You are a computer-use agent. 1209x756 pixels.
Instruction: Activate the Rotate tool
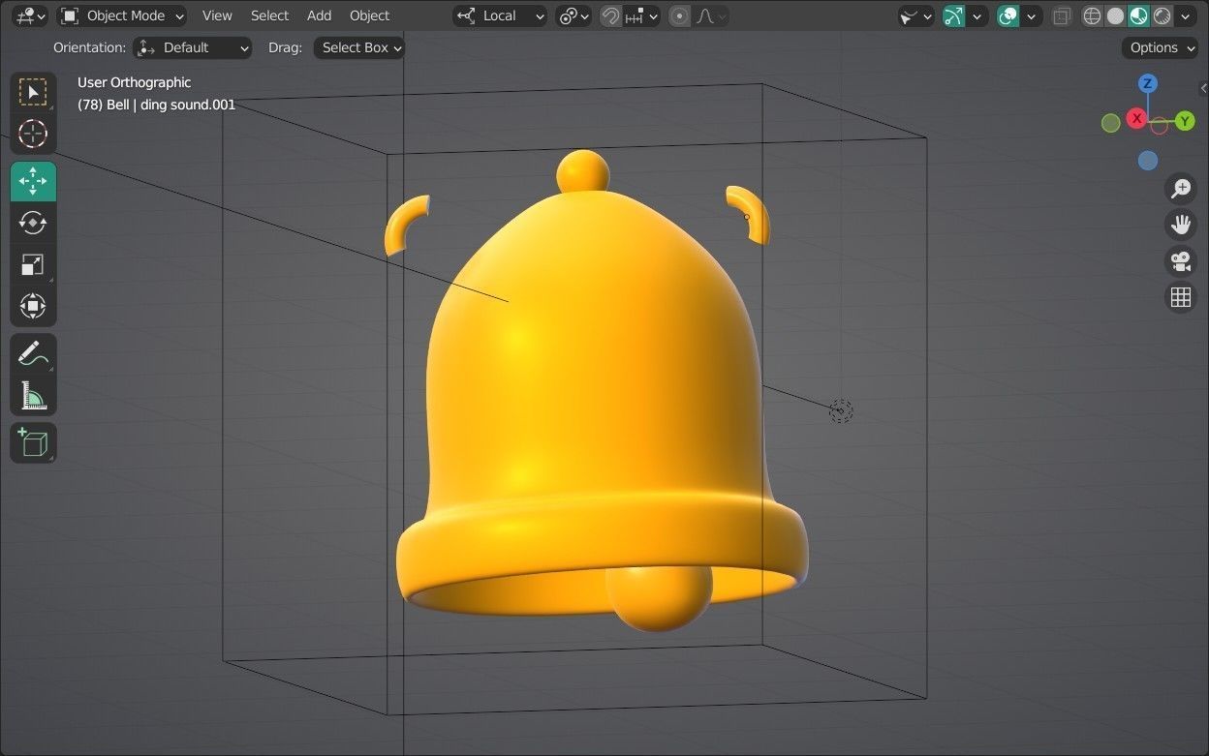coord(33,223)
